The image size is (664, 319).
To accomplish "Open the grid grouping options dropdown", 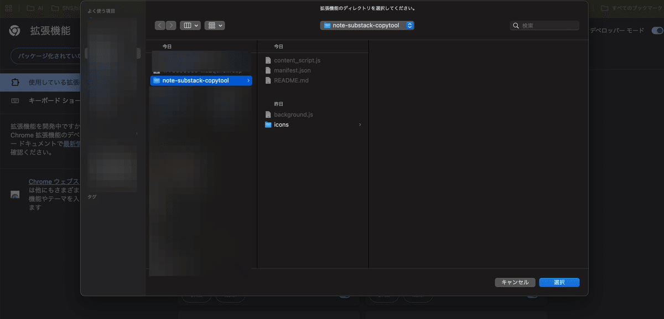I will coord(214,25).
